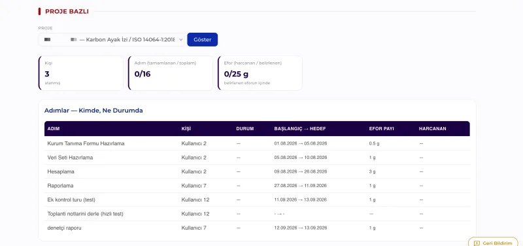This screenshot has height=246, width=523.
Task: Click Kullanıcı 7 in Raporlama row
Action: [194, 186]
